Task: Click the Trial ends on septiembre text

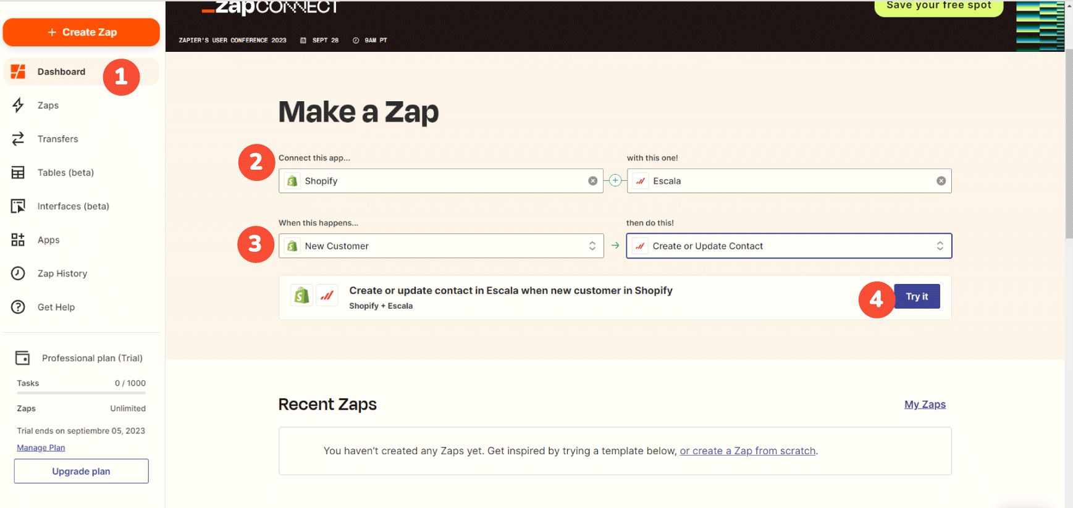Action: coord(81,431)
